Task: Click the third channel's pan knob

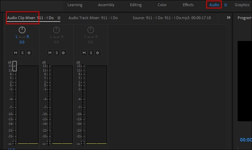Action: coord(91,30)
